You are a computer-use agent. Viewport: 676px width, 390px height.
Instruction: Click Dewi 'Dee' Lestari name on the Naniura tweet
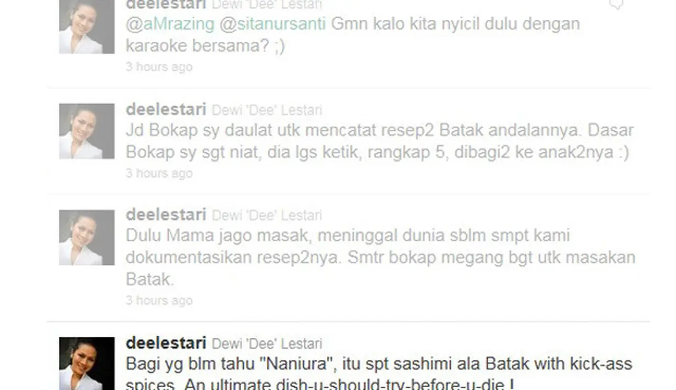pyautogui.click(x=267, y=344)
